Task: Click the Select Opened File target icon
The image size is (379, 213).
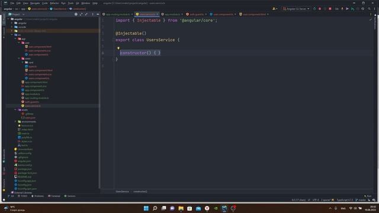Action: point(76,14)
